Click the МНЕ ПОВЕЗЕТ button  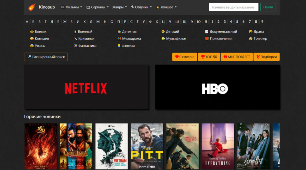coord(237,57)
